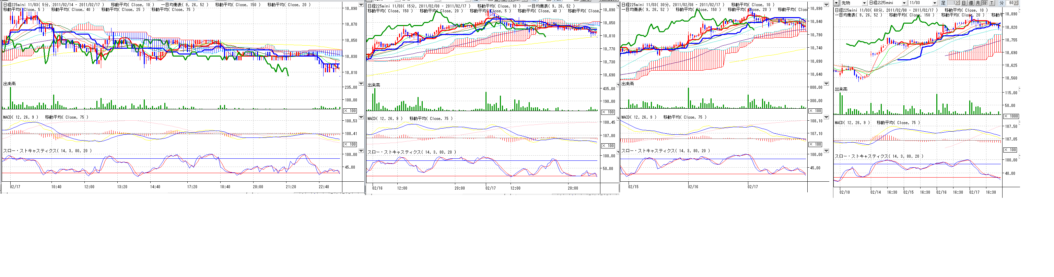This screenshot has height=277, width=1054.
Task: Click the T (tick) chart button
Action: coord(992,3)
